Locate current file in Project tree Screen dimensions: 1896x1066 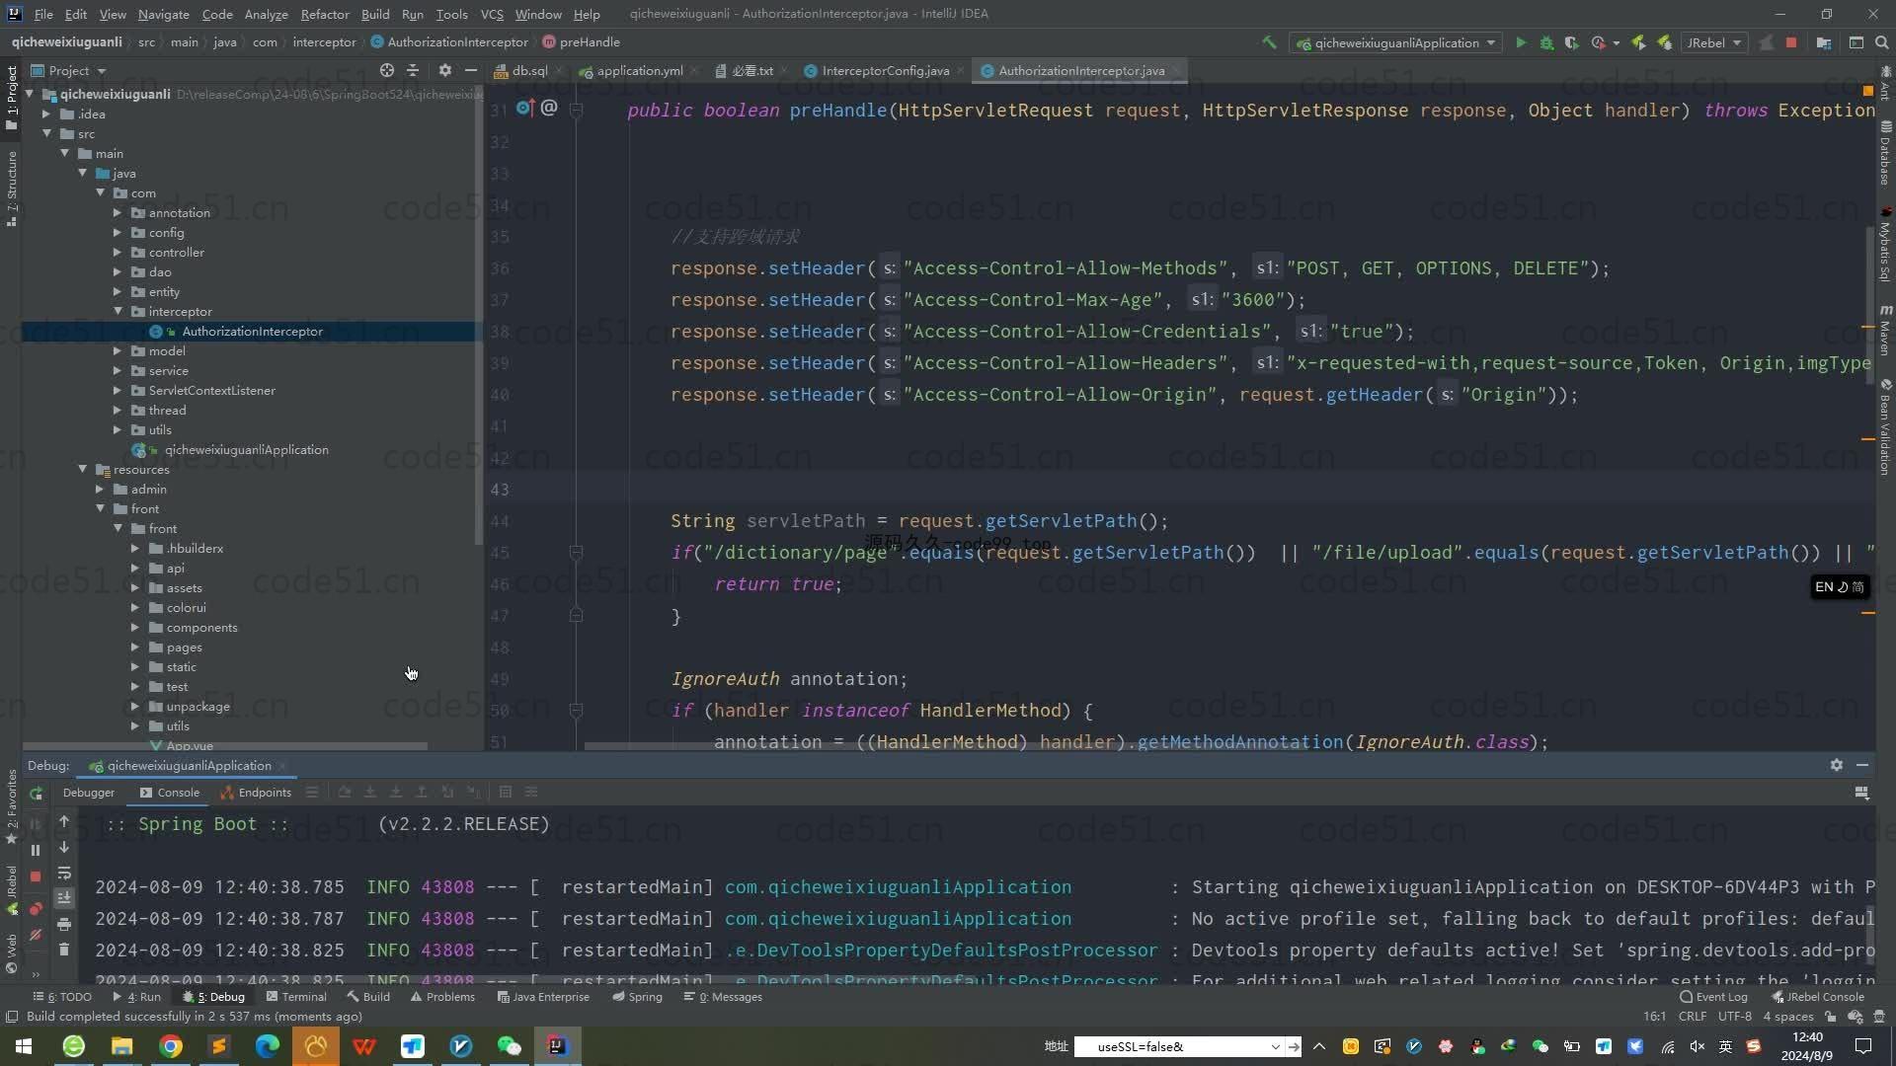[387, 70]
